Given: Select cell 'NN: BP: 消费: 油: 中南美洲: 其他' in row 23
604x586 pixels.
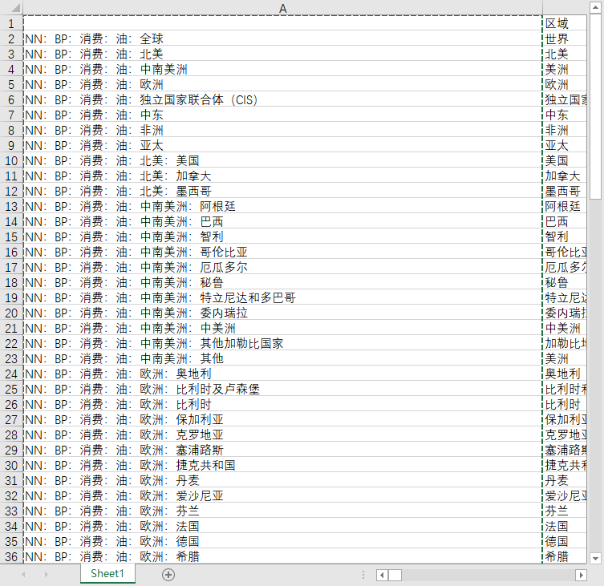Looking at the screenshot, I should [x=282, y=359].
